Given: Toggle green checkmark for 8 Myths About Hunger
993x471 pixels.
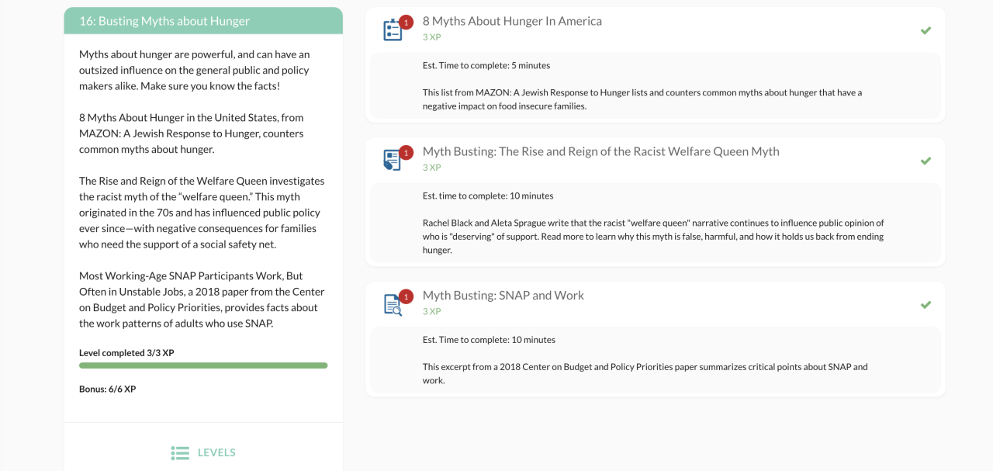Looking at the screenshot, I should pyautogui.click(x=926, y=30).
